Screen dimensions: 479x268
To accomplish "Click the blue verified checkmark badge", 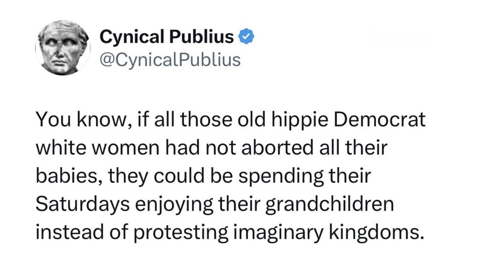I will [x=247, y=37].
